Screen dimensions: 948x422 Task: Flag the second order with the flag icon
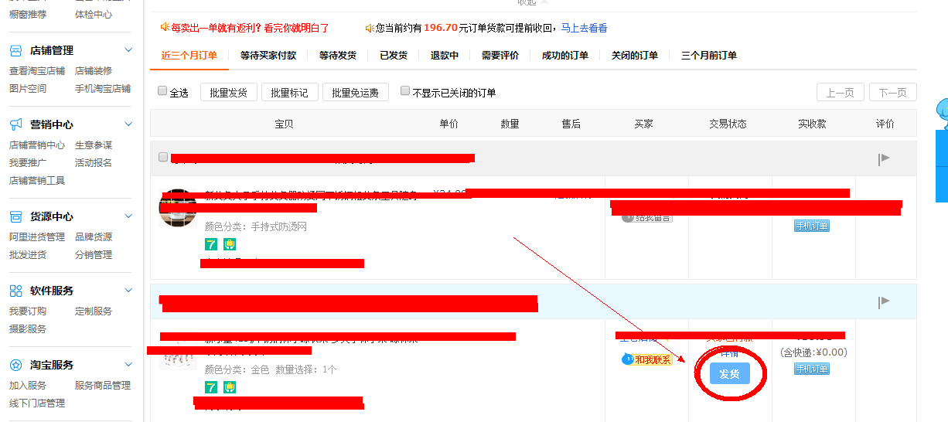(x=884, y=301)
